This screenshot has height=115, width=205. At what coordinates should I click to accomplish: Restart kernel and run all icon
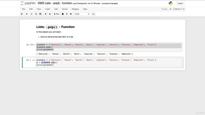tap(71, 14)
